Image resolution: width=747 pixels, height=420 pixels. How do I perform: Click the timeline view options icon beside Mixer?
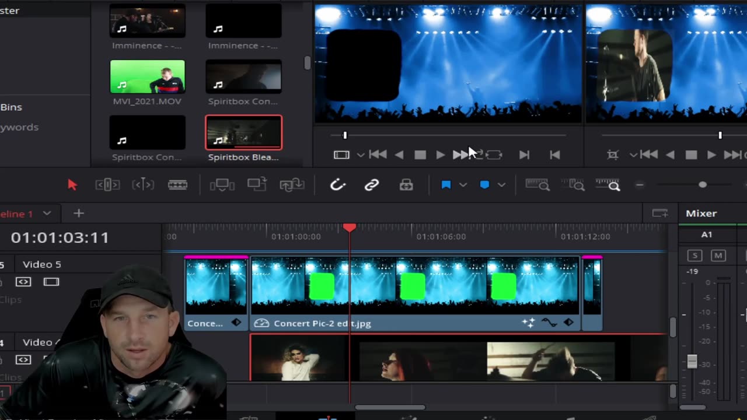pyautogui.click(x=660, y=213)
